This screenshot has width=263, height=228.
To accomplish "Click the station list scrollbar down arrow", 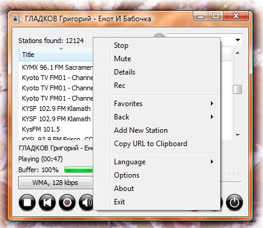I will click(x=238, y=135).
